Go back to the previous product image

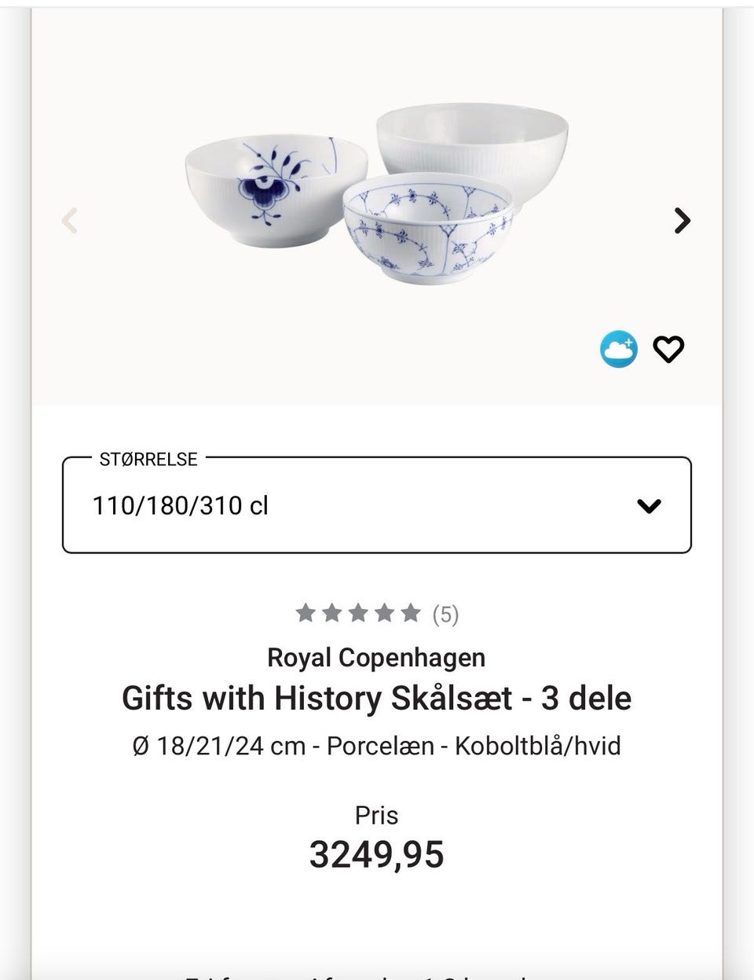coord(70,221)
